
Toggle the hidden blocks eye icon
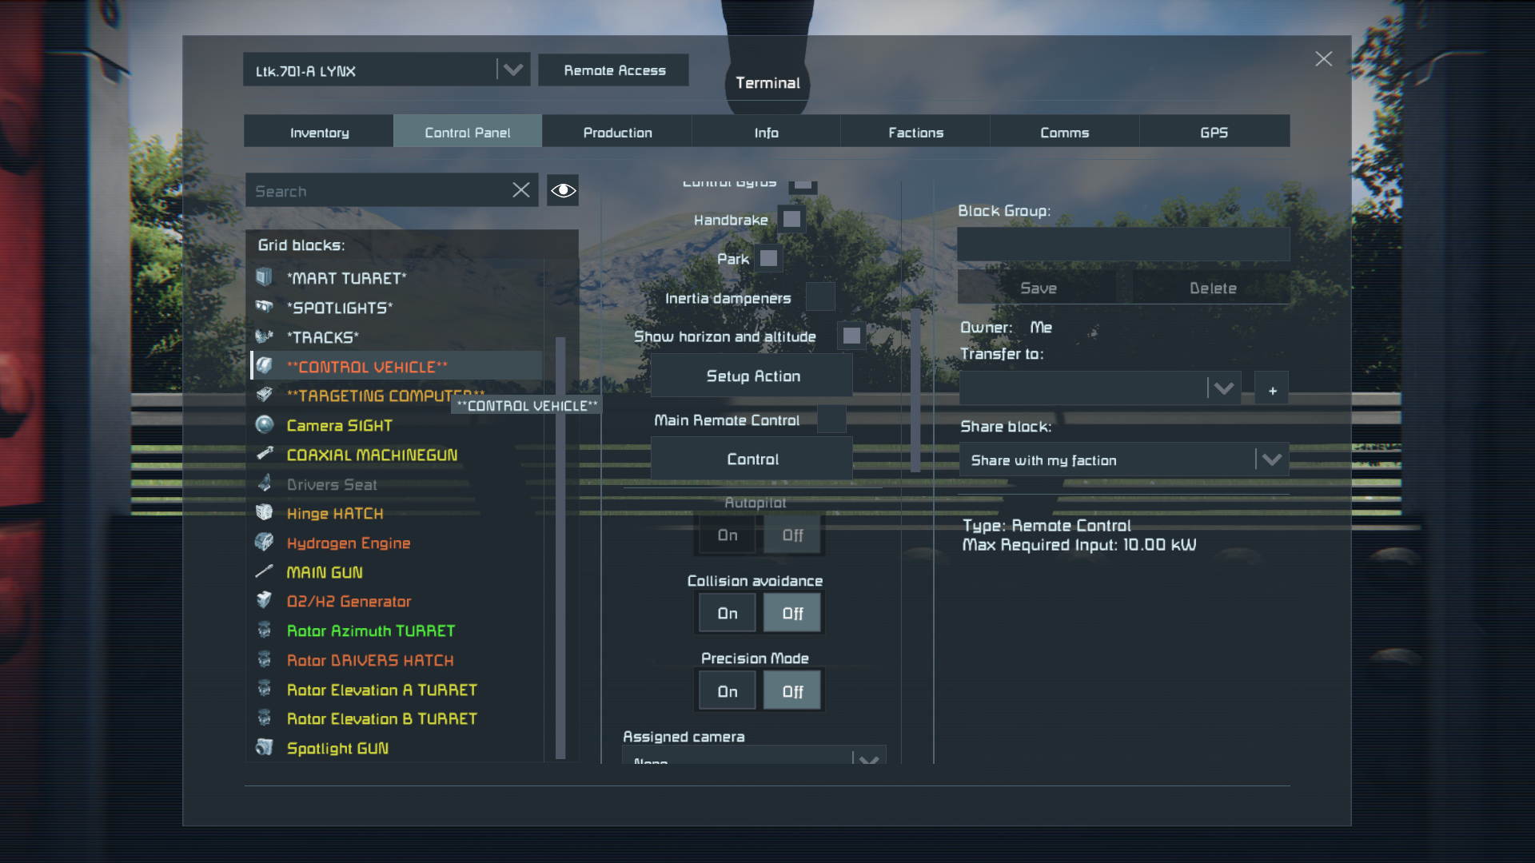coord(563,190)
